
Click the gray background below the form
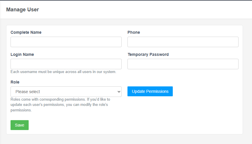pyautogui.click(x=126, y=139)
